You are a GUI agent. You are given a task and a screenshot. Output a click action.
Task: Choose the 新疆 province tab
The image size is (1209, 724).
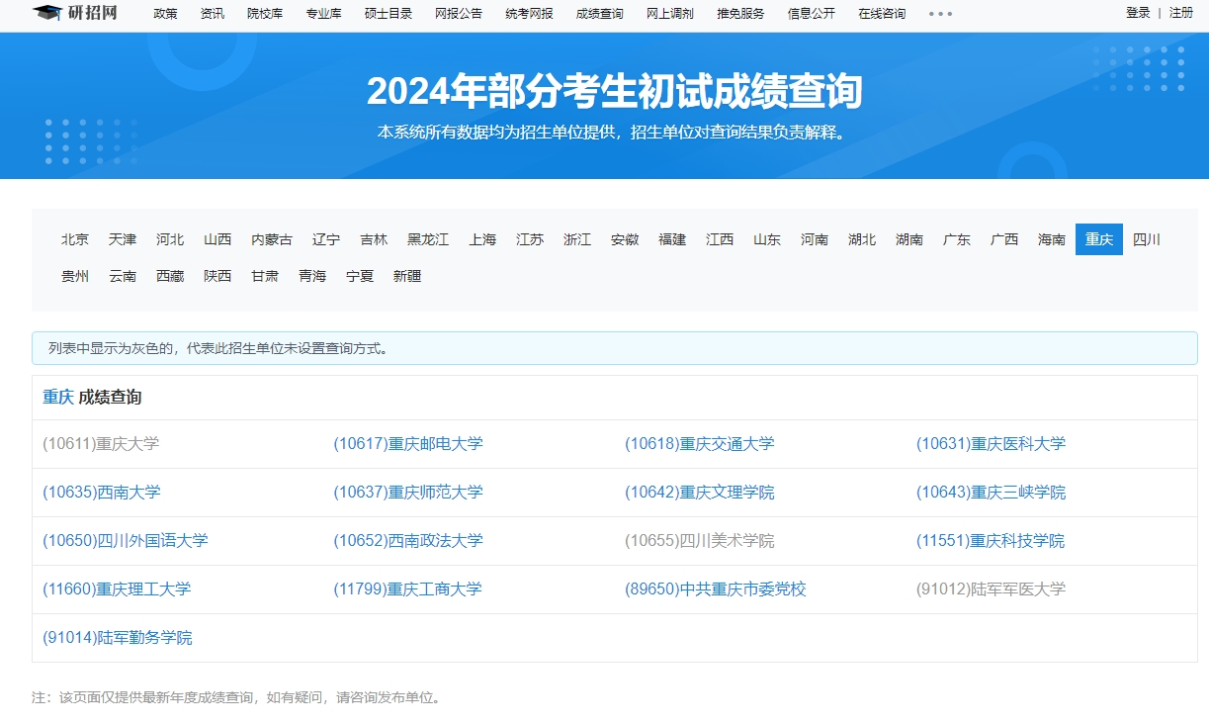pyautogui.click(x=407, y=276)
